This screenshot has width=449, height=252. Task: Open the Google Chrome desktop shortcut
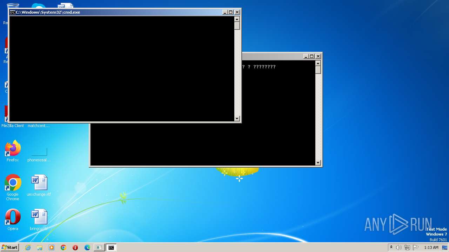(13, 188)
